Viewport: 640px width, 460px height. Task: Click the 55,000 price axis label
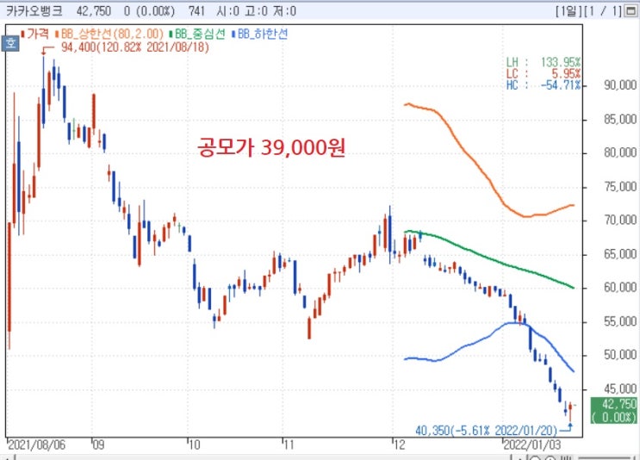point(620,321)
